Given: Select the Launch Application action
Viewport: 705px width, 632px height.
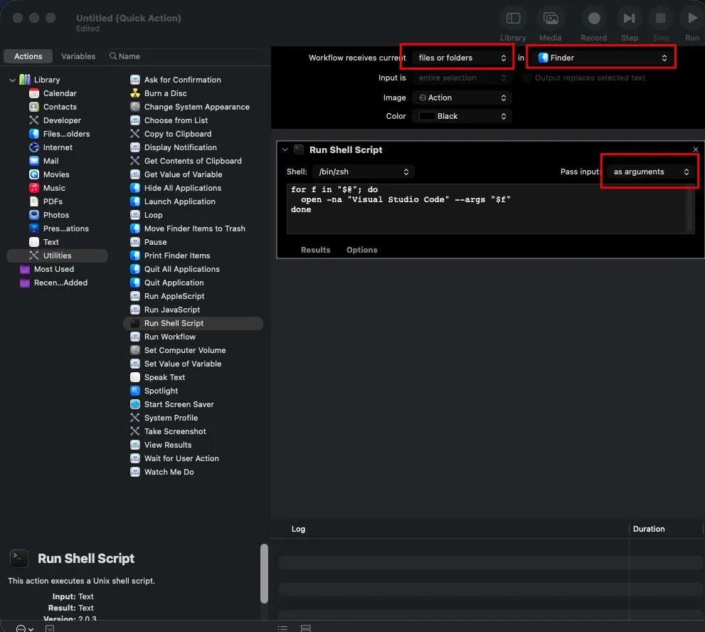Looking at the screenshot, I should click(179, 201).
